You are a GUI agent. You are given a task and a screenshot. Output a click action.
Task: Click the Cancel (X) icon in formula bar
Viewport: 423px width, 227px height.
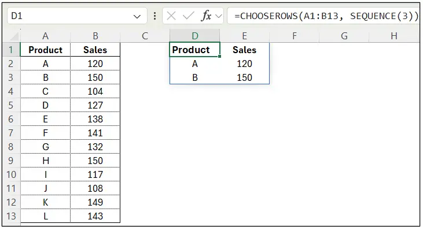point(171,16)
